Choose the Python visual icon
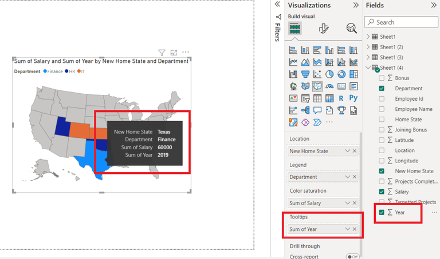440x259 pixels. pos(353,98)
